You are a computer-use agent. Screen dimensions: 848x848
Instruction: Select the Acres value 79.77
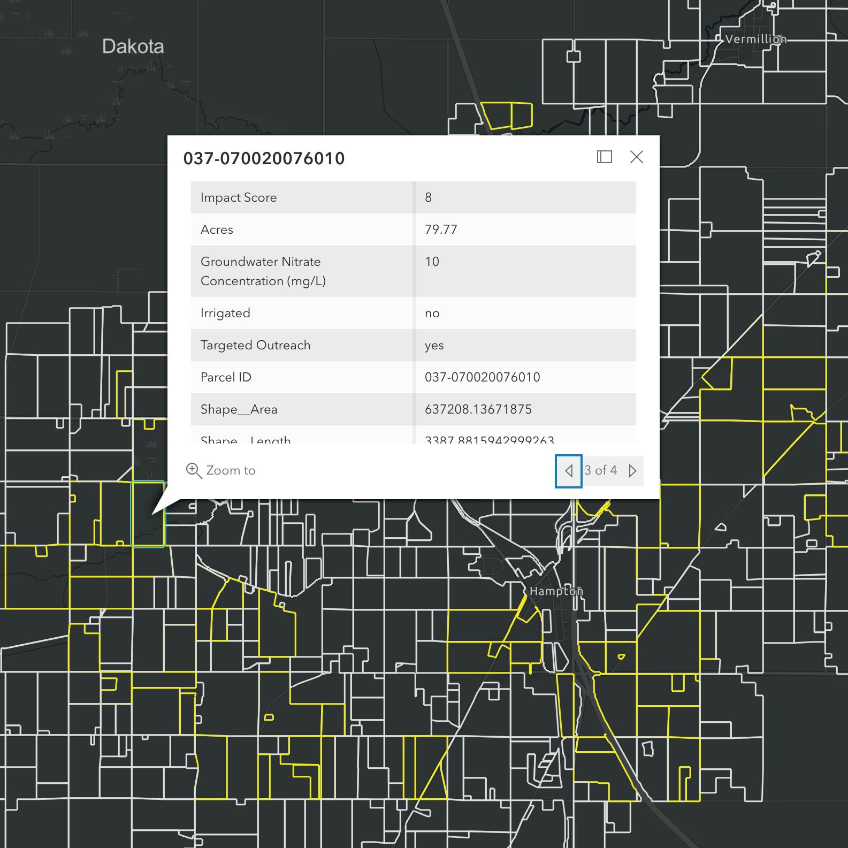(x=441, y=230)
